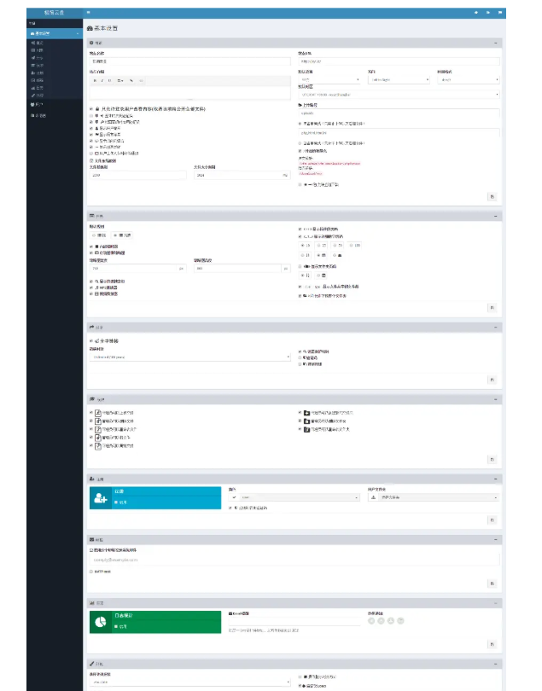Toggle the 分享链接 checkbox in share panel
This screenshot has height=691, width=542.
pyautogui.click(x=91, y=340)
